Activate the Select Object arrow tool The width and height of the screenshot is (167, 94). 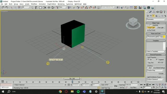click(x=32, y=8)
